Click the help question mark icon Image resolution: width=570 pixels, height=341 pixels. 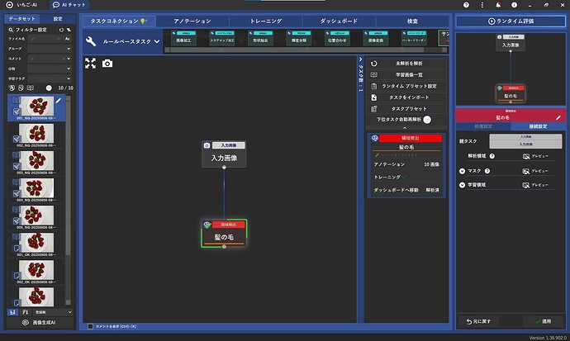[466, 5]
